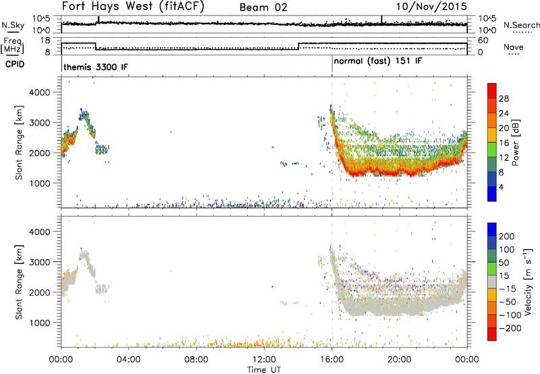Click the '28' tick on power colorbar
The width and height of the screenshot is (540, 374).
504,99
